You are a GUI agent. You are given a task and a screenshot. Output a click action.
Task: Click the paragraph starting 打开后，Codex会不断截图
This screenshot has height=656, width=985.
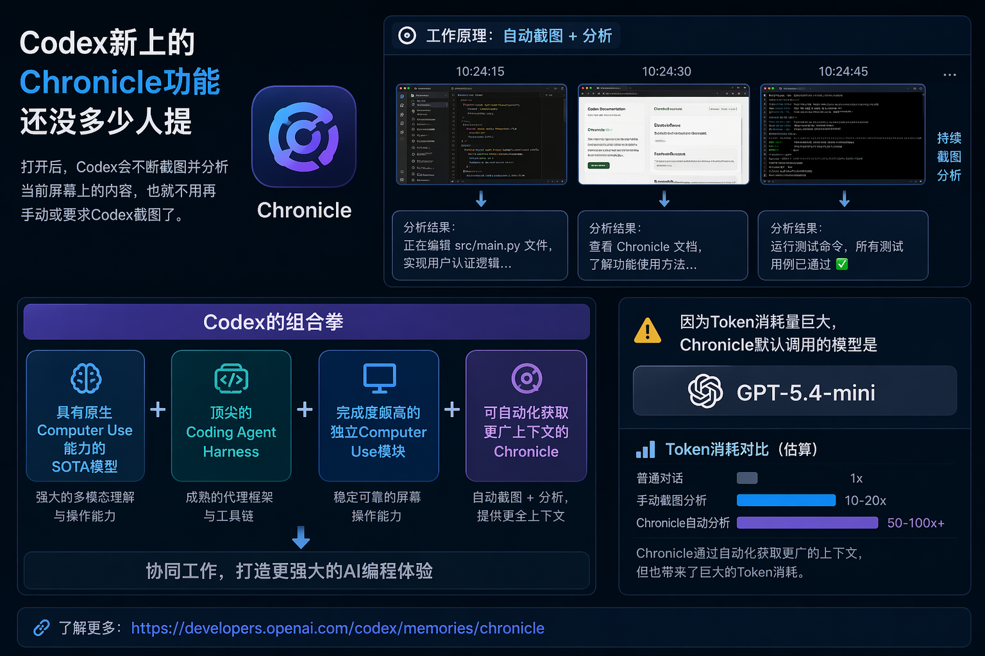tap(124, 191)
